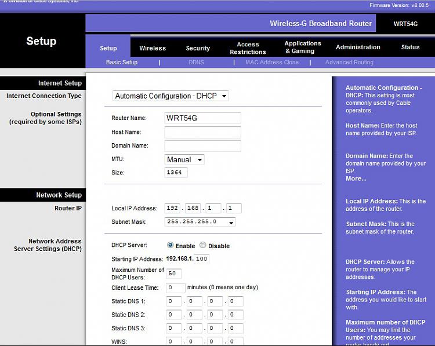Click Static DNS 1 fourth octet
The image size is (435, 346).
click(235, 301)
